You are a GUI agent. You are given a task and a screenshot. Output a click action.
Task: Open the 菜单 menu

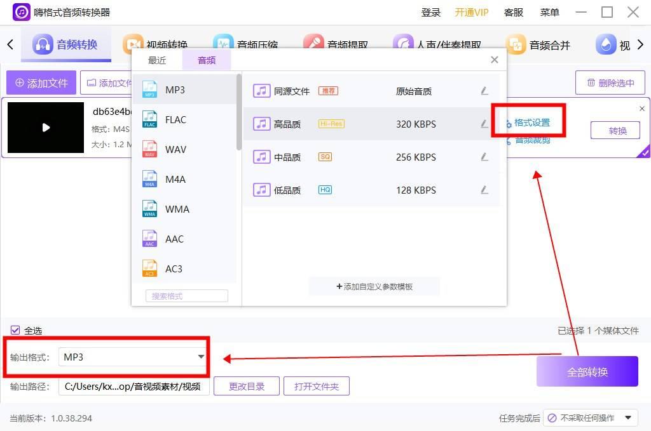coord(549,12)
